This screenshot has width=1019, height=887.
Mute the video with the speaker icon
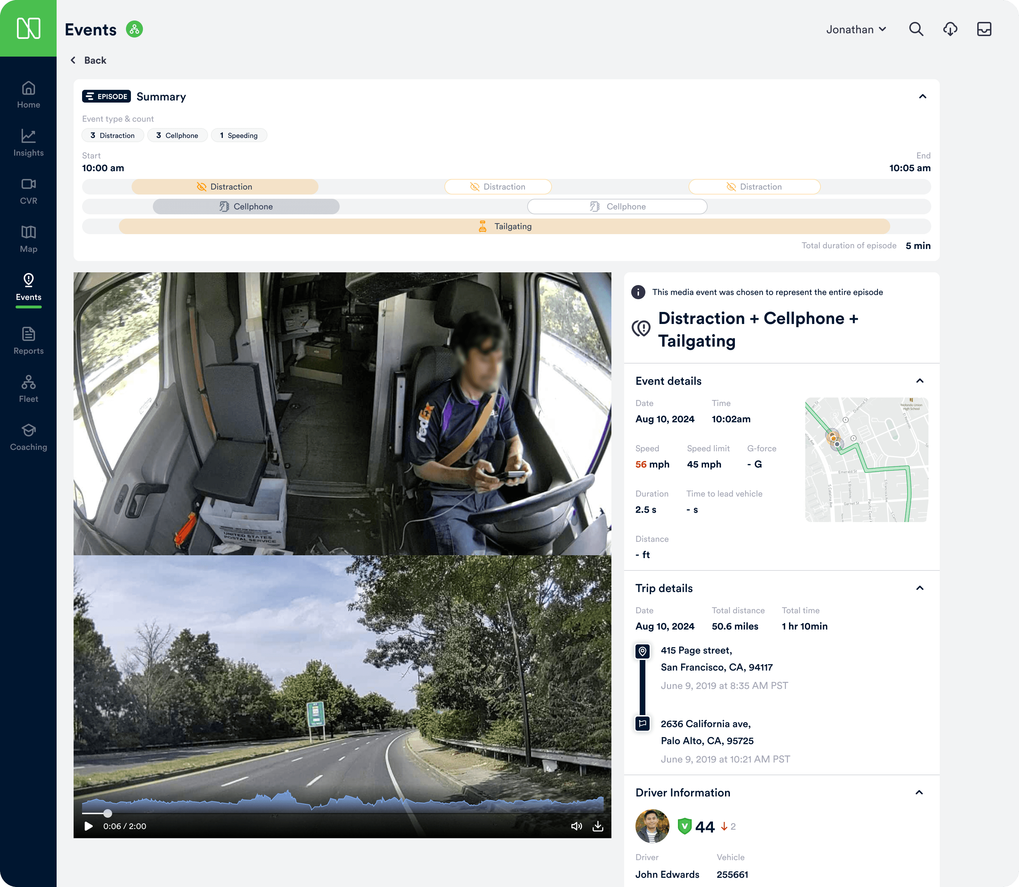click(x=576, y=826)
